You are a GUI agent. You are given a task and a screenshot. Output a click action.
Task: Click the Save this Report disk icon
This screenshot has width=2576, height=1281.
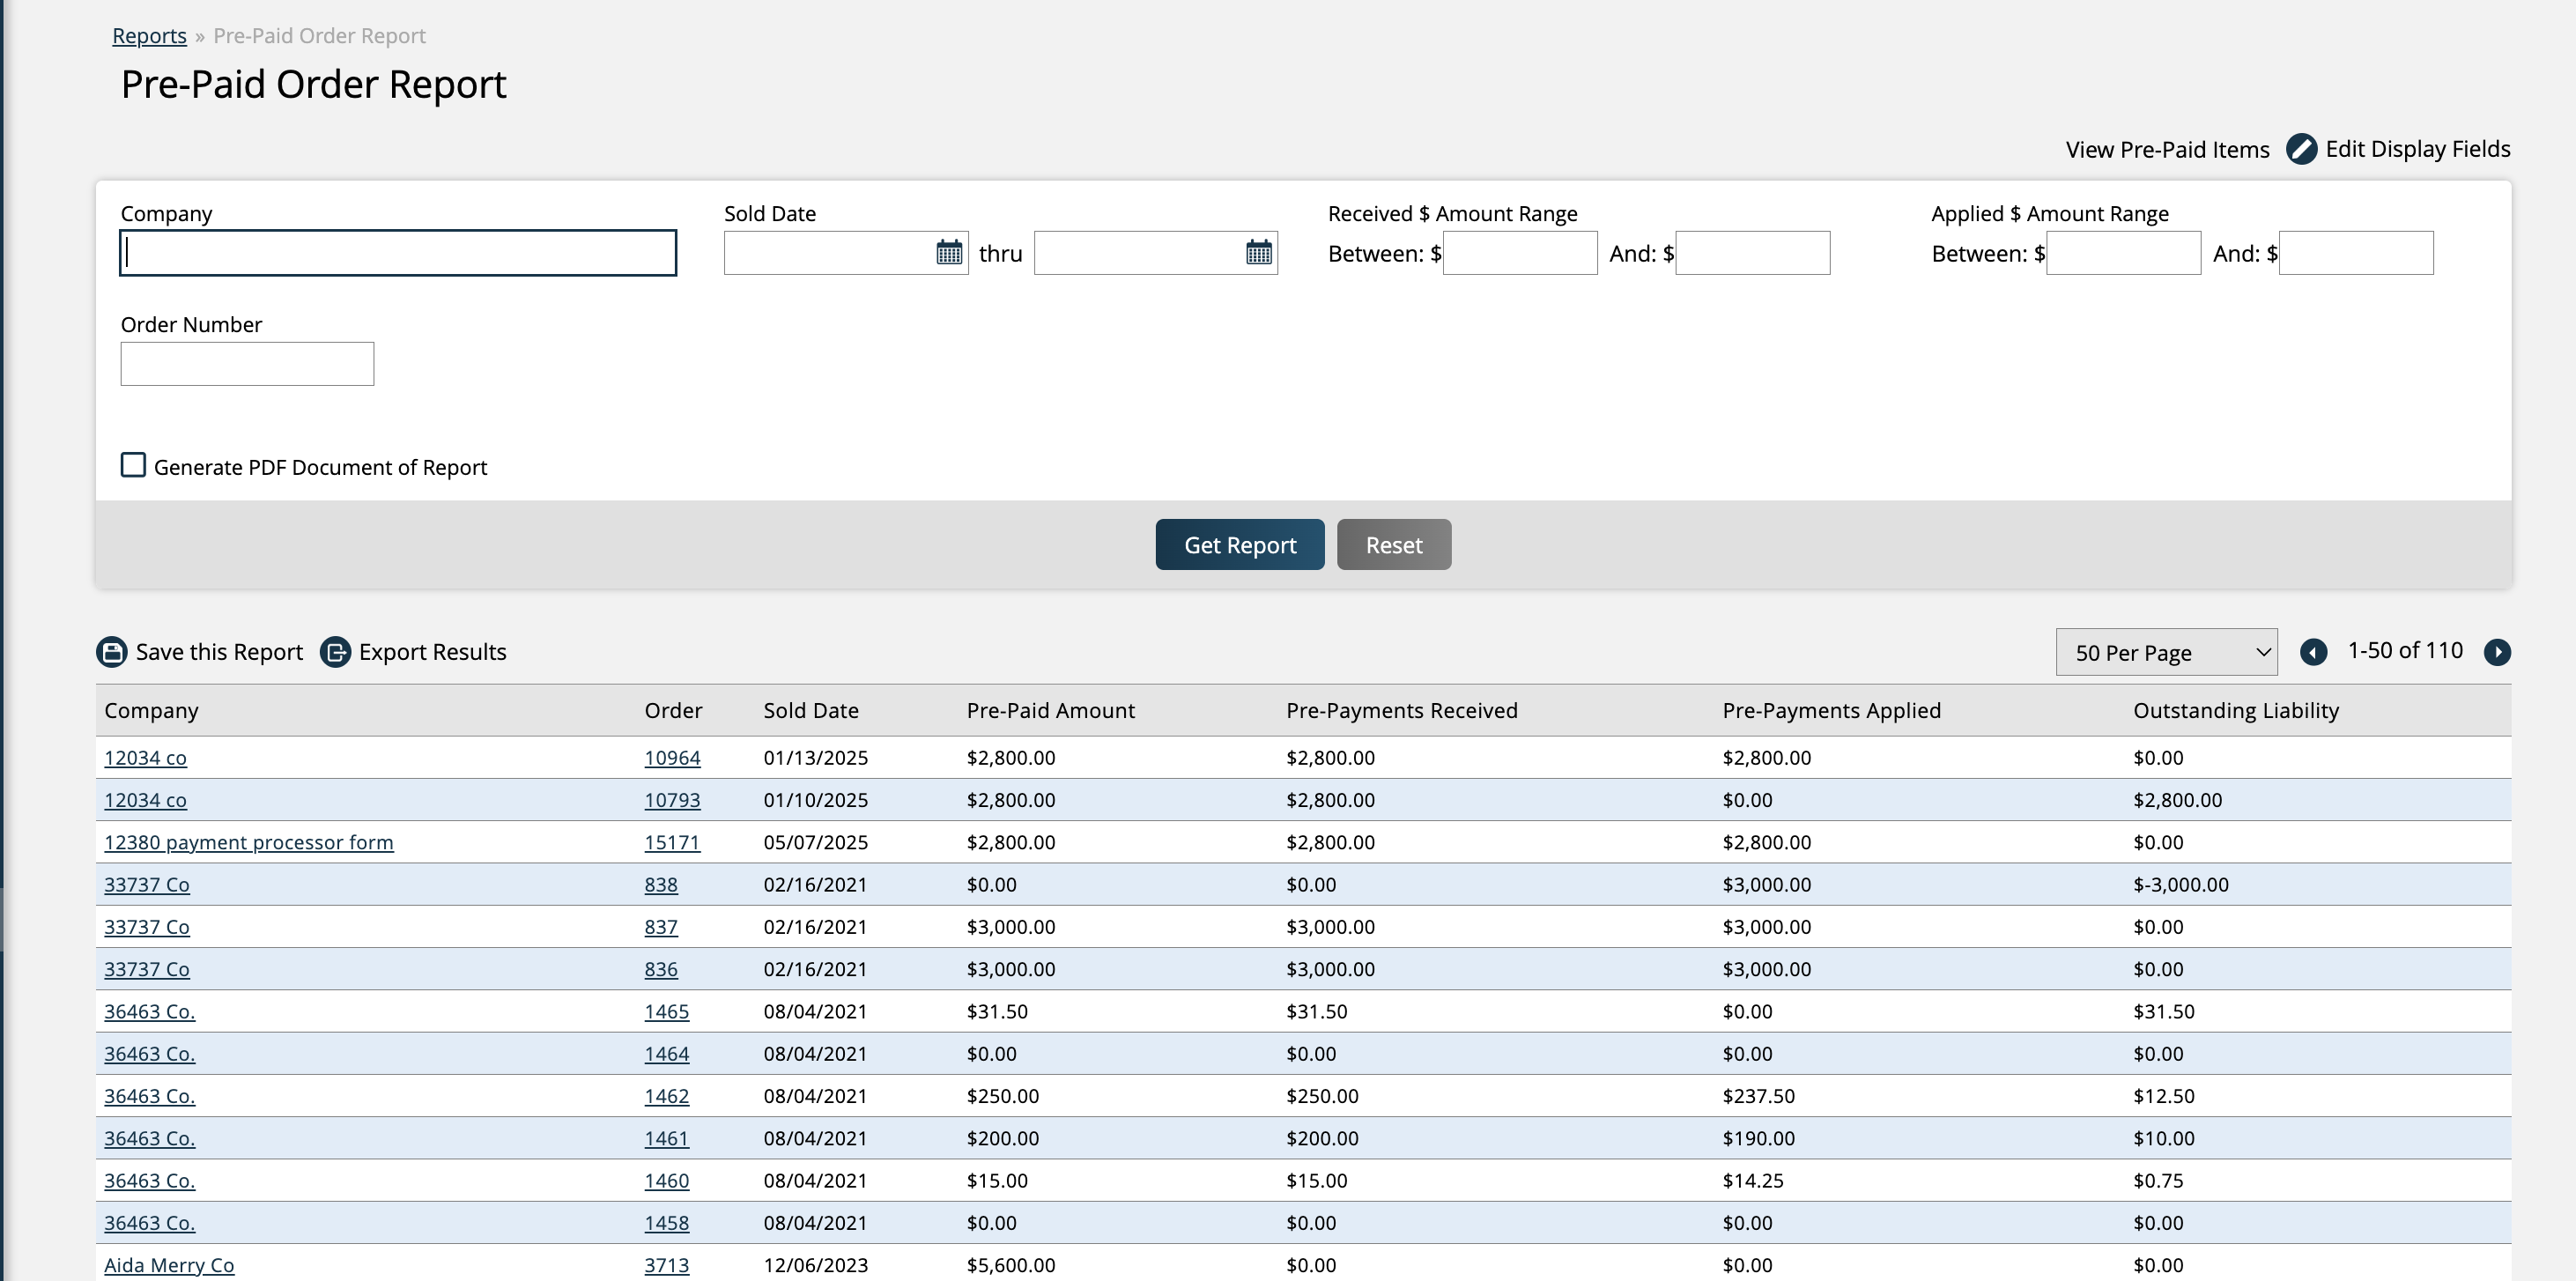pyautogui.click(x=111, y=652)
